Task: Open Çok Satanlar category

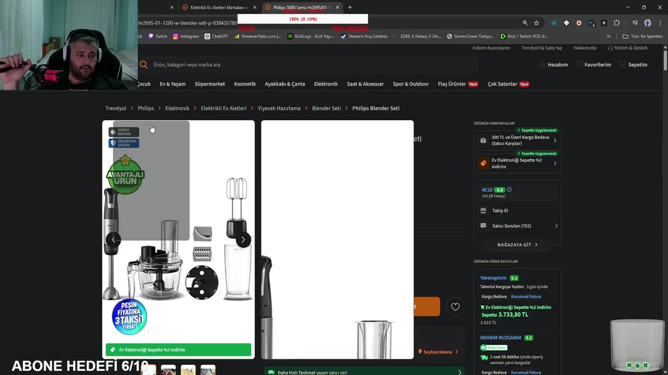Action: point(508,84)
